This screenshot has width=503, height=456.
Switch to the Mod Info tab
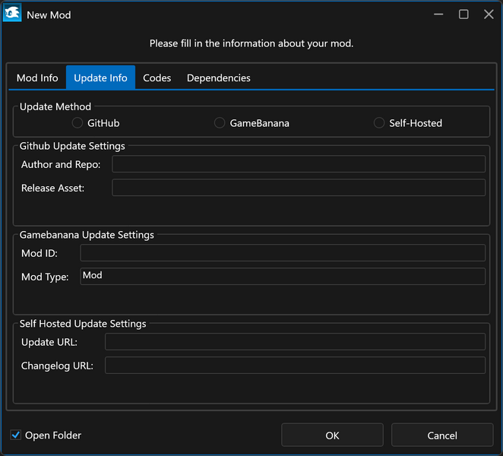tap(37, 78)
